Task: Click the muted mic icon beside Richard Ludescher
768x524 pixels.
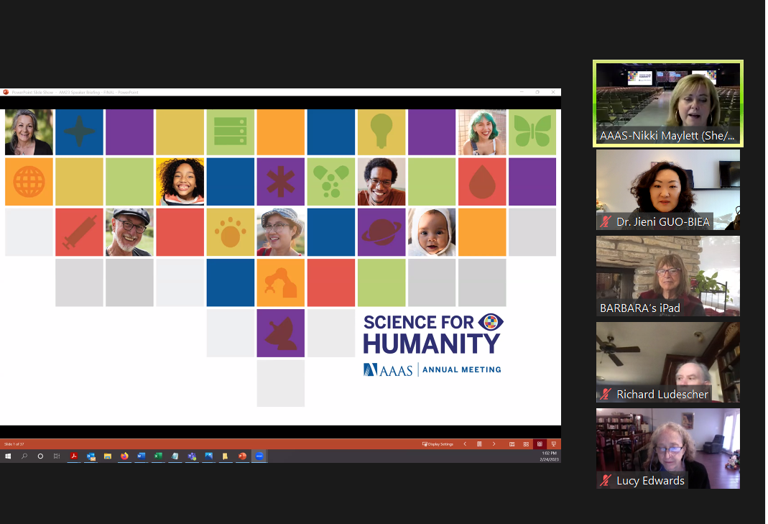Action: [606, 395]
